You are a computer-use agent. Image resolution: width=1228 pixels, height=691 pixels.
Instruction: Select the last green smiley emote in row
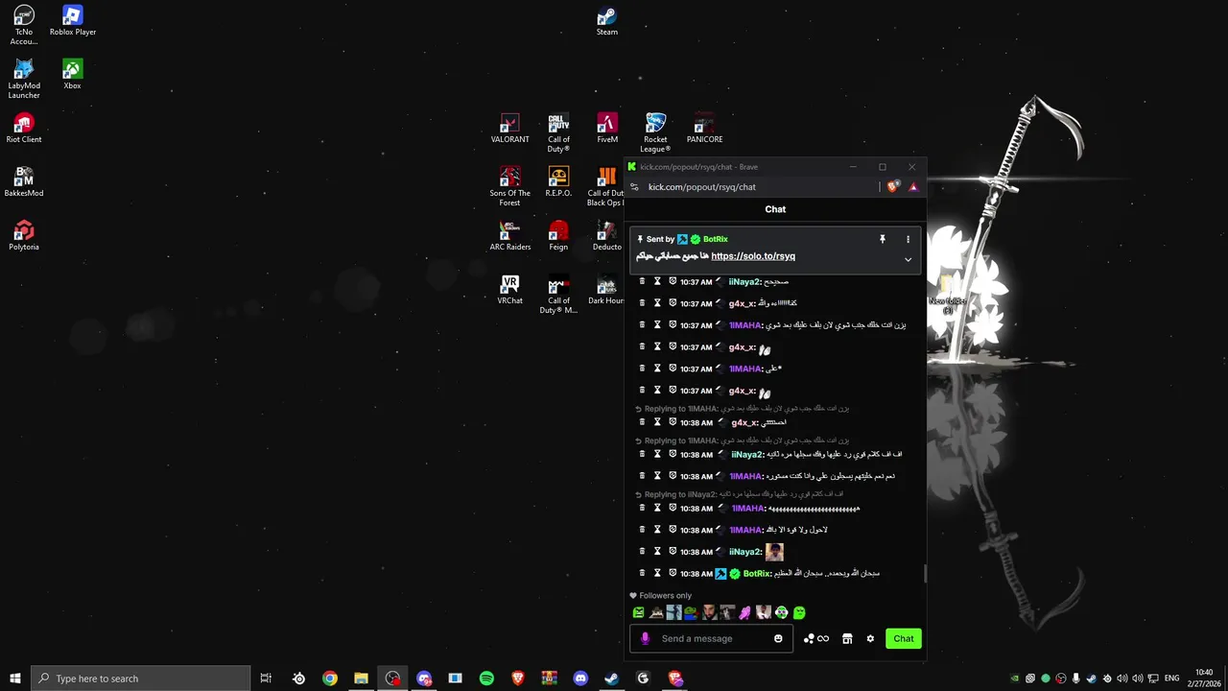click(x=799, y=612)
